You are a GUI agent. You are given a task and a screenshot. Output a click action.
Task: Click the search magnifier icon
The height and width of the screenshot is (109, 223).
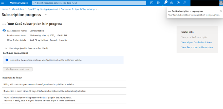tap(35, 3)
